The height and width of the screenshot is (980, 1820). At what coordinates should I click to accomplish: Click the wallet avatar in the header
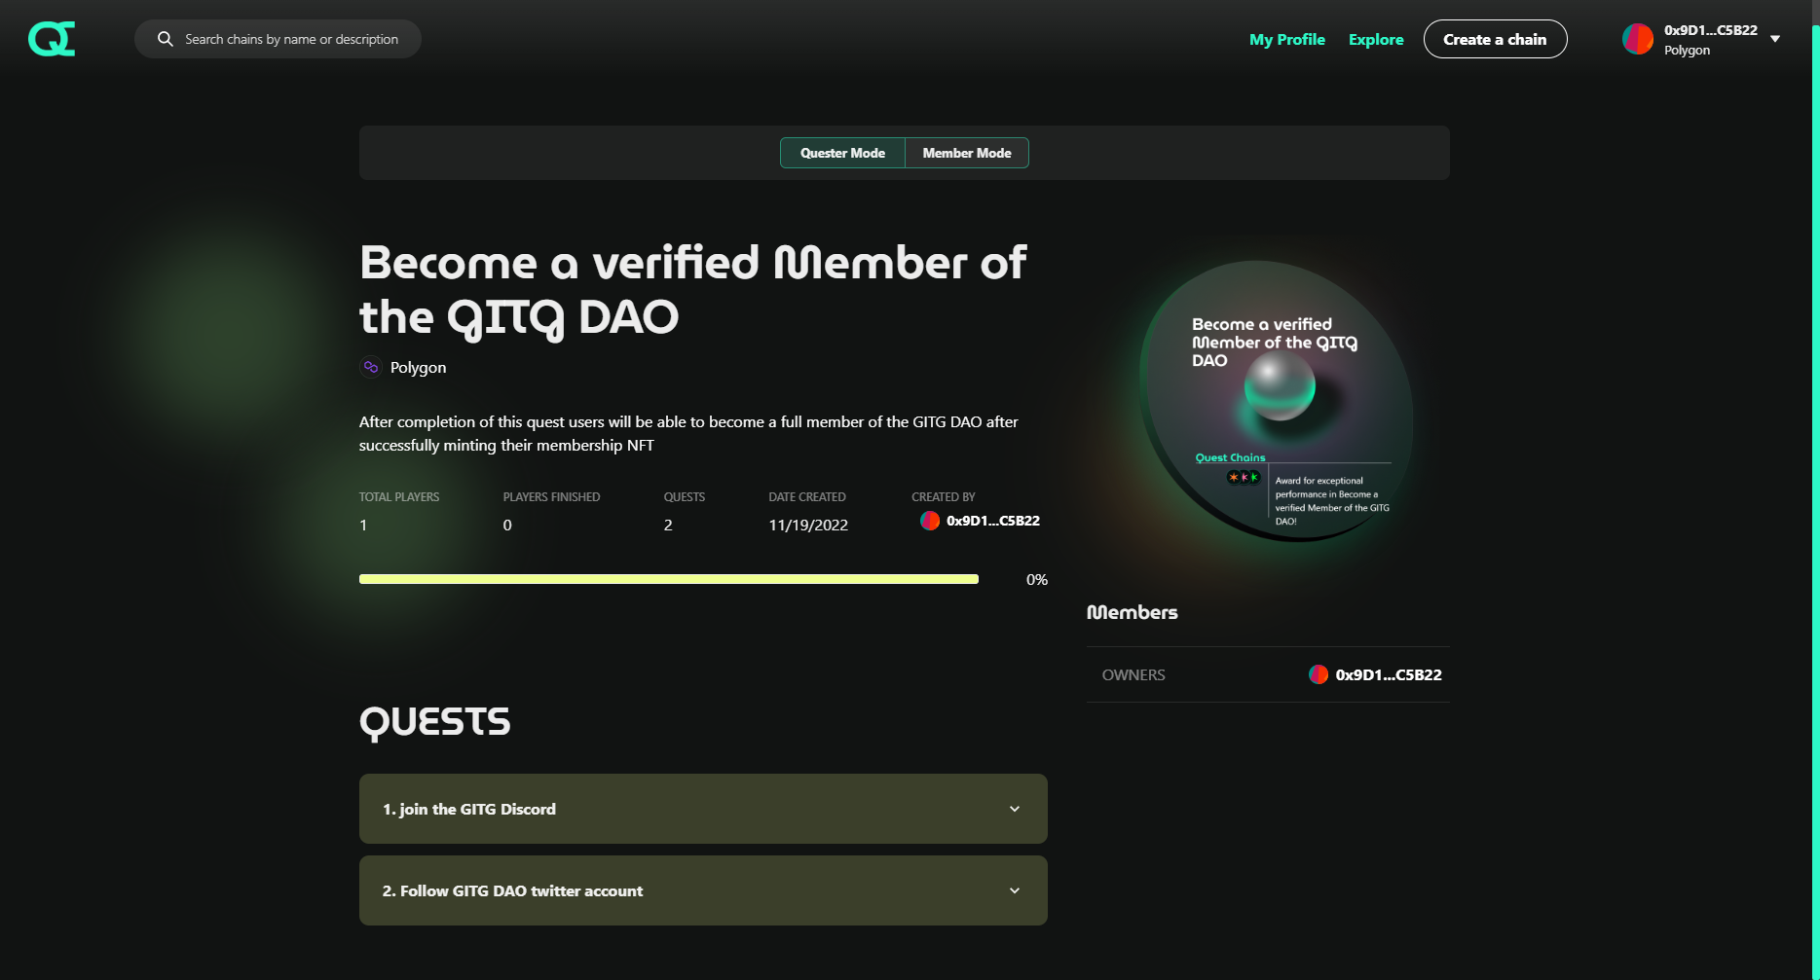point(1638,39)
